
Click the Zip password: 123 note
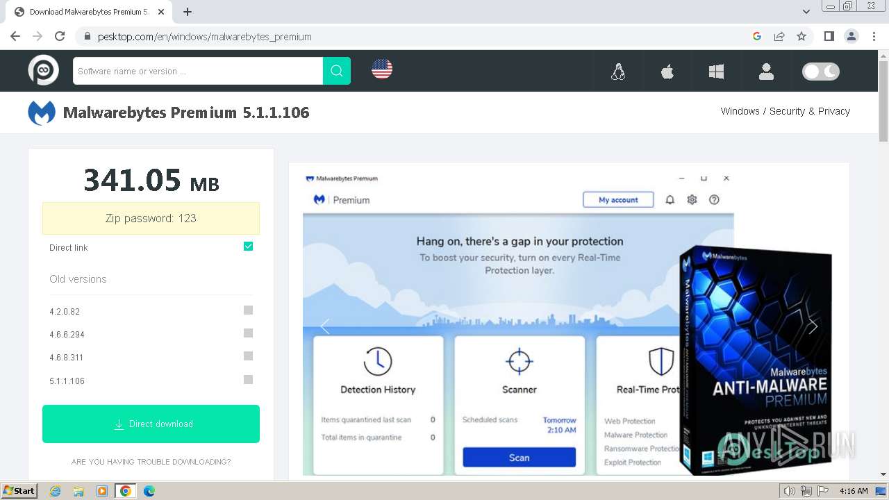151,218
